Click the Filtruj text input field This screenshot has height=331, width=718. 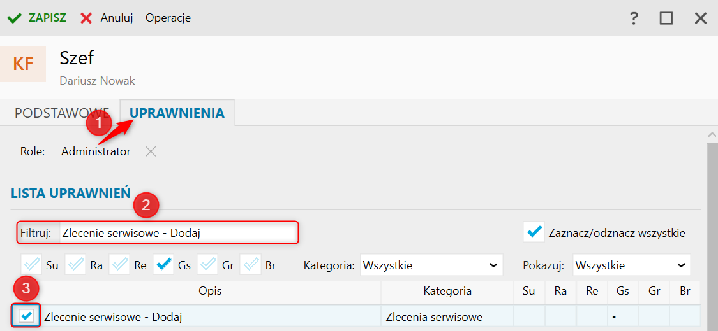pyautogui.click(x=177, y=233)
